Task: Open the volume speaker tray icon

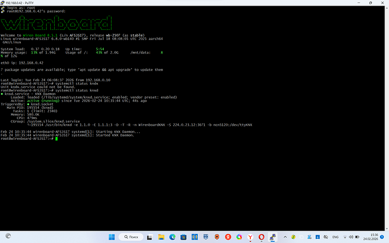Action: pyautogui.click(x=351, y=237)
